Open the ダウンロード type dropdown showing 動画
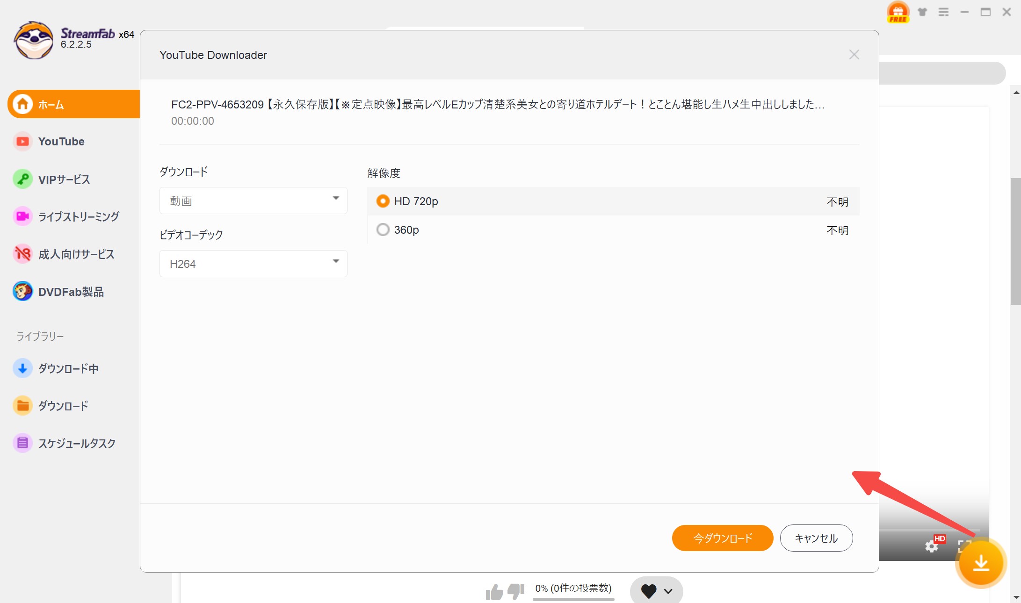This screenshot has height=603, width=1021. tap(253, 201)
